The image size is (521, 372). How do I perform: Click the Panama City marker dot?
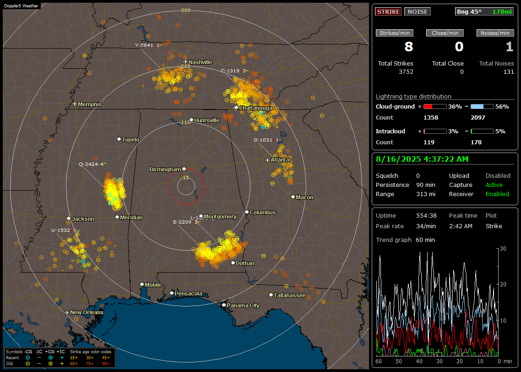224,305
